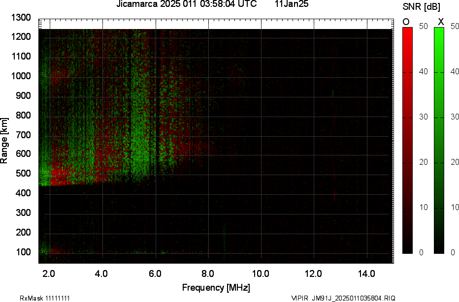Click the 600 range tick label

(23, 154)
